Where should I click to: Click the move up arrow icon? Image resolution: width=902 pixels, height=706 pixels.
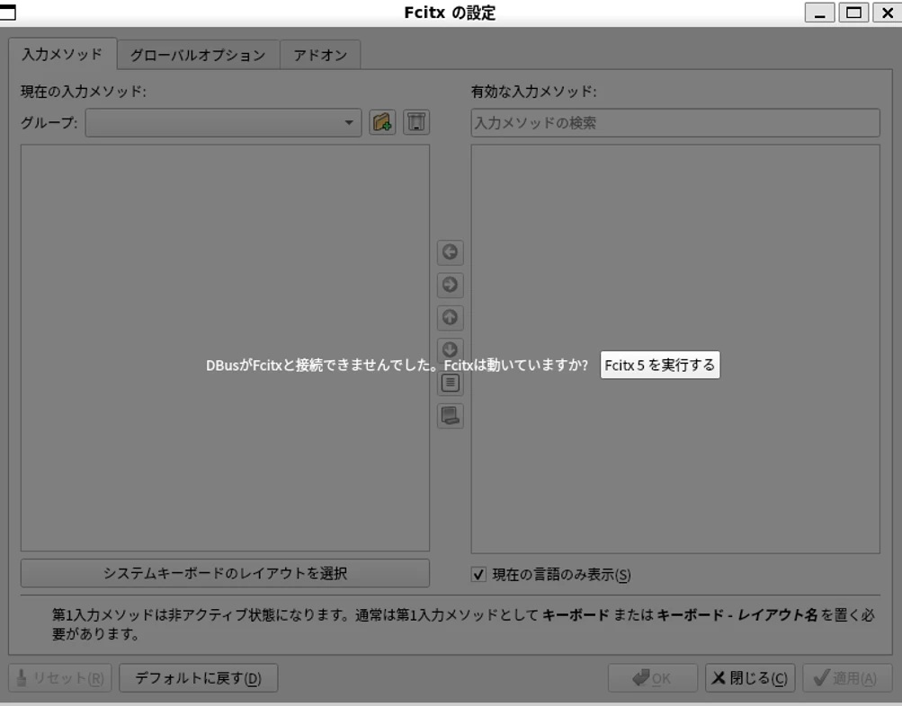click(x=451, y=318)
